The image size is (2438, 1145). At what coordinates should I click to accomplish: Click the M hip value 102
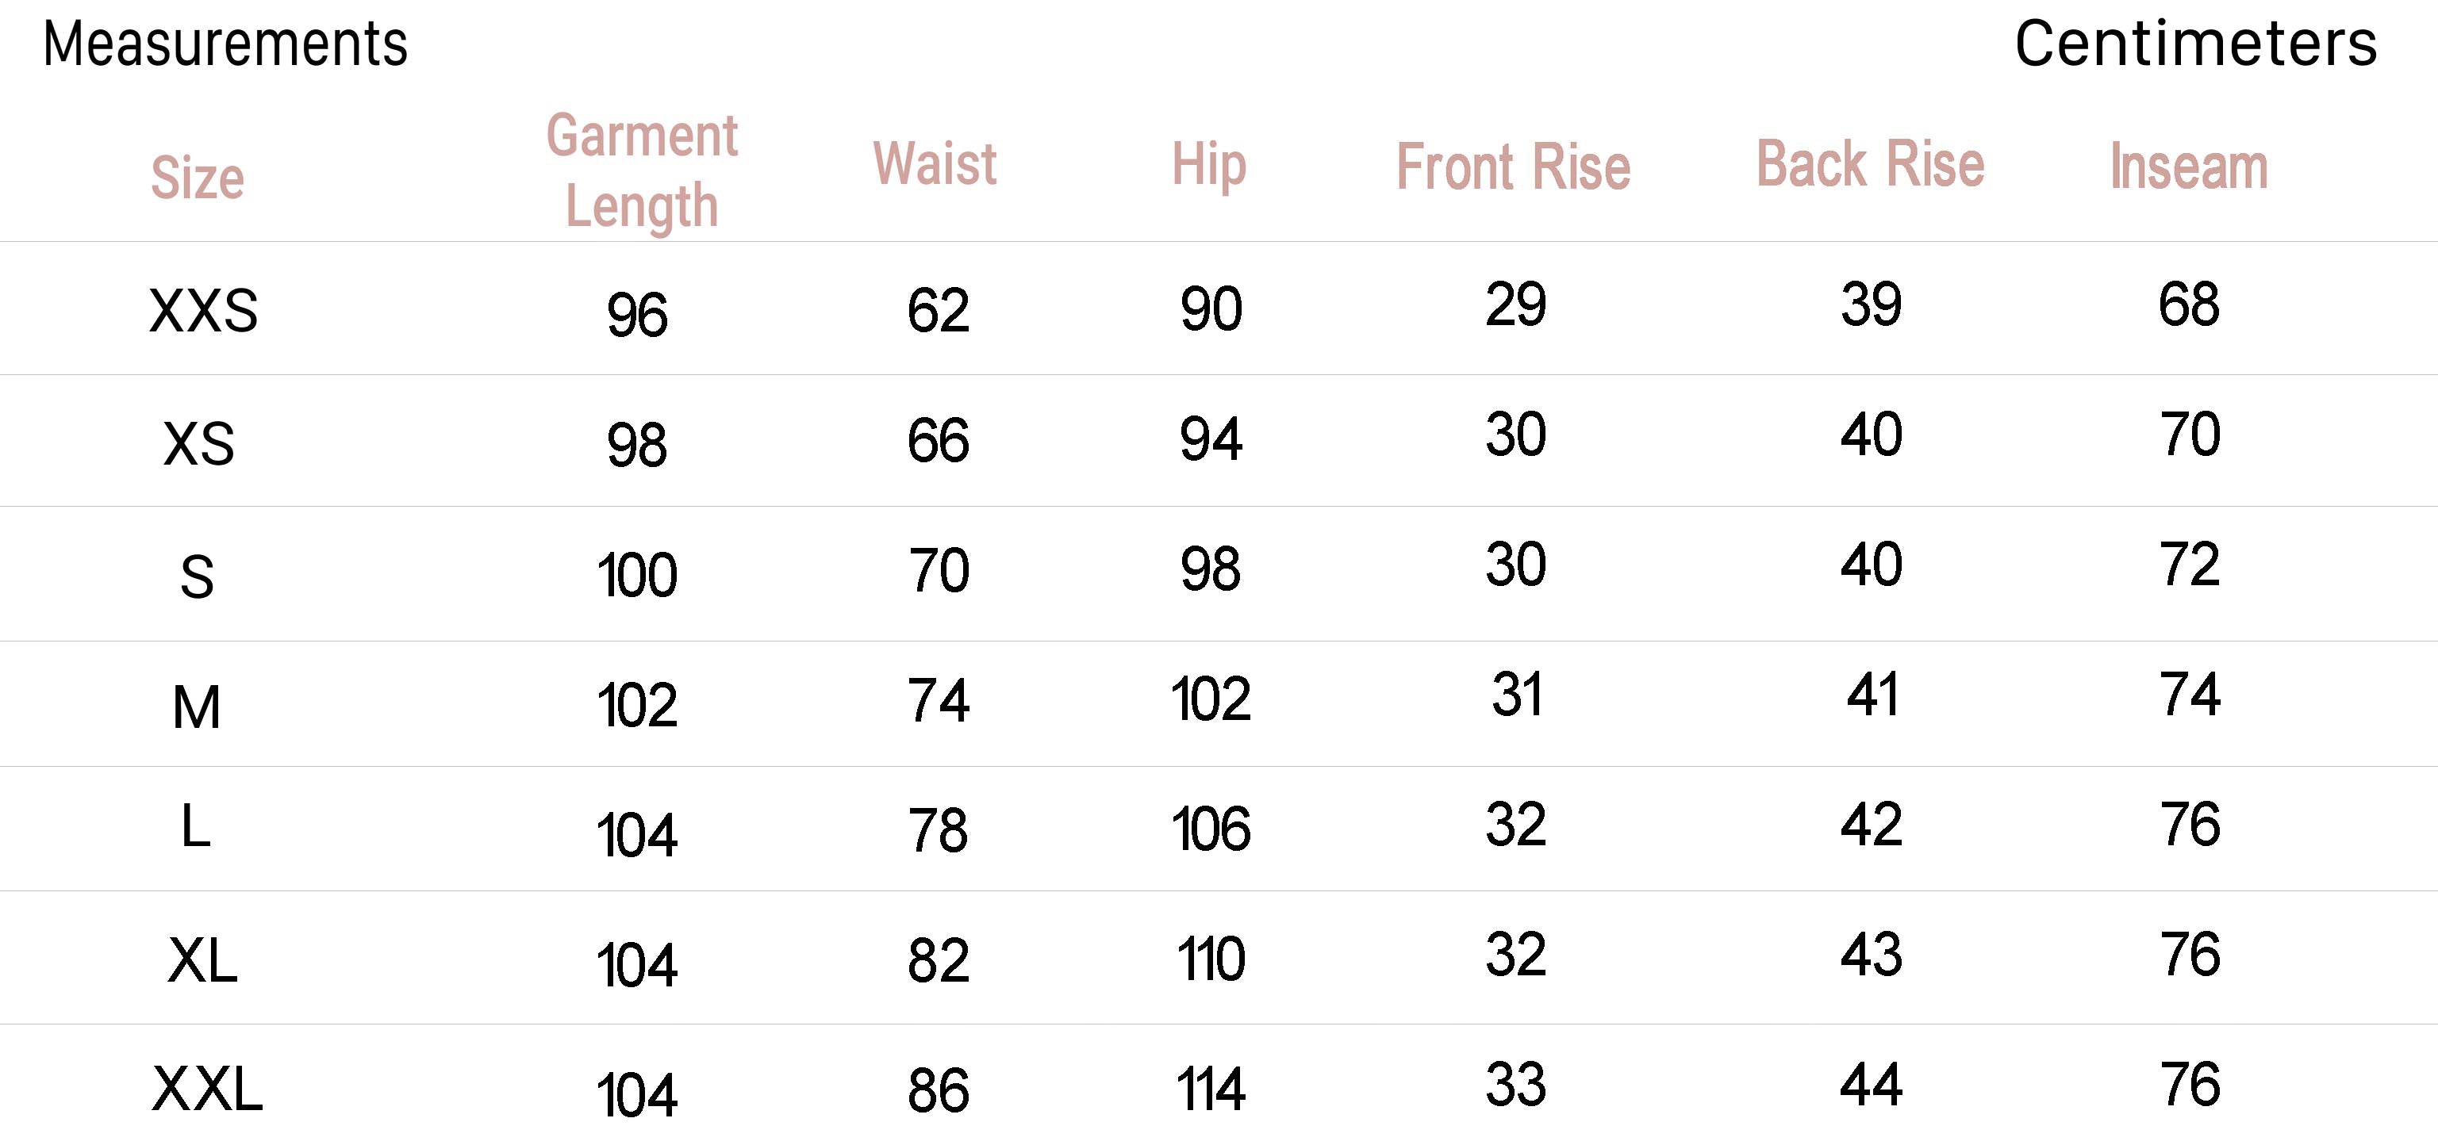coord(1211,699)
